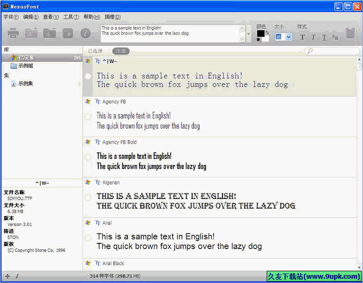Open the 查看(V) menu
This screenshot has width=363, height=283.
point(51,17)
